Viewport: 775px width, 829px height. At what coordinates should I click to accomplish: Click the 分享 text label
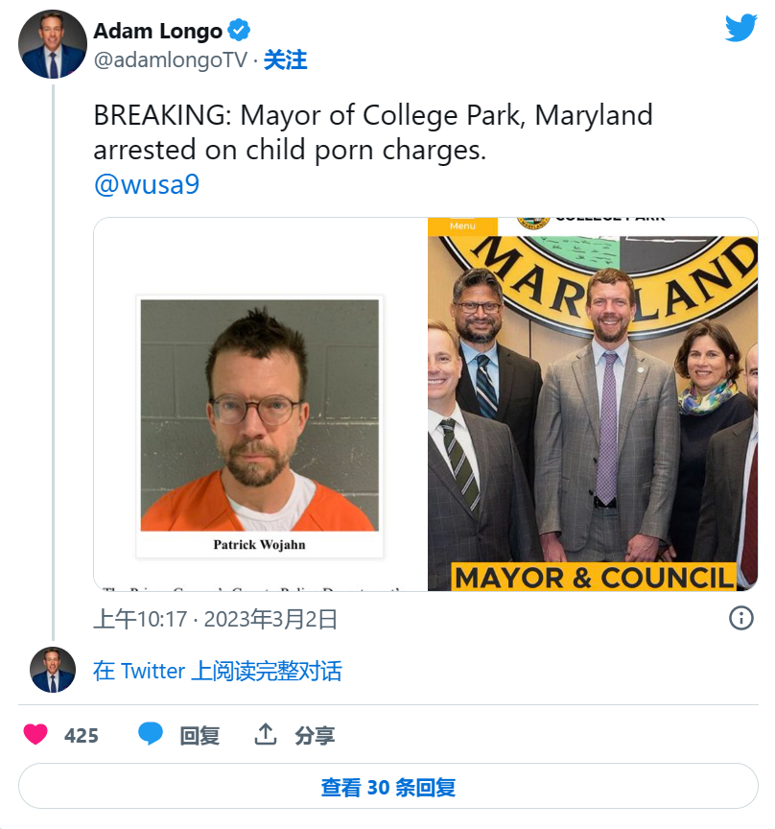(x=315, y=736)
